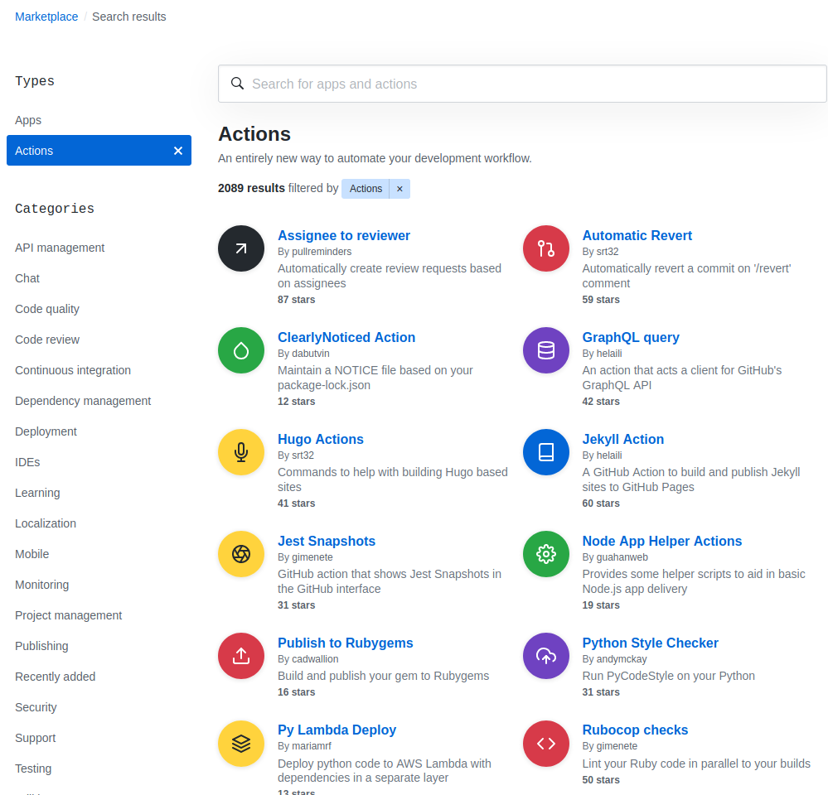Select Apps under the Types filter
Image resolution: width=828 pixels, height=795 pixels.
28,120
